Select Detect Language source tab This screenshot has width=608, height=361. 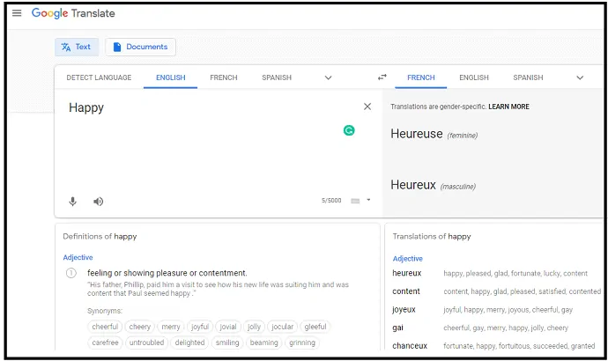point(99,77)
